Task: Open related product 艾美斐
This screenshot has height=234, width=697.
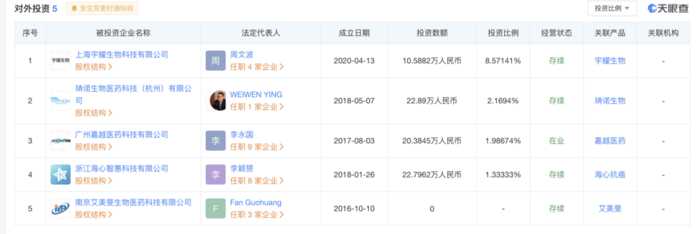Action: pyautogui.click(x=610, y=209)
